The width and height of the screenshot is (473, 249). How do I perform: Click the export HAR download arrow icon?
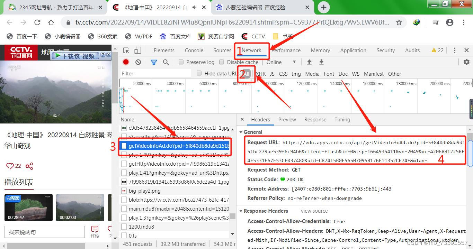pos(321,62)
